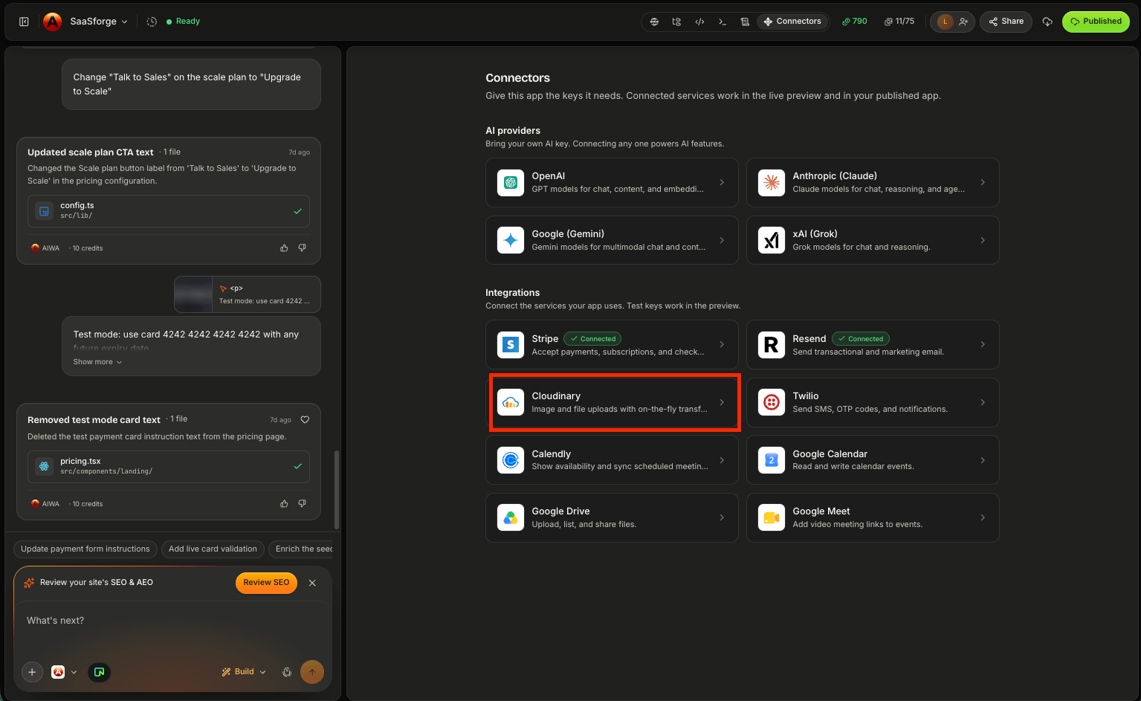Open the AI model selector dropdown in chat box
Viewport: 1141px width, 701px height.
(x=64, y=672)
